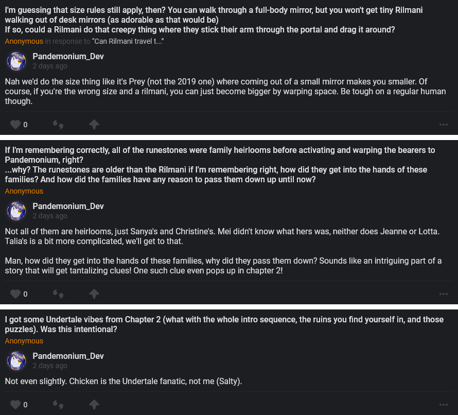This screenshot has height=415, width=458.
Task: Like the answer about Prey mirror sizes
Action: [15, 124]
